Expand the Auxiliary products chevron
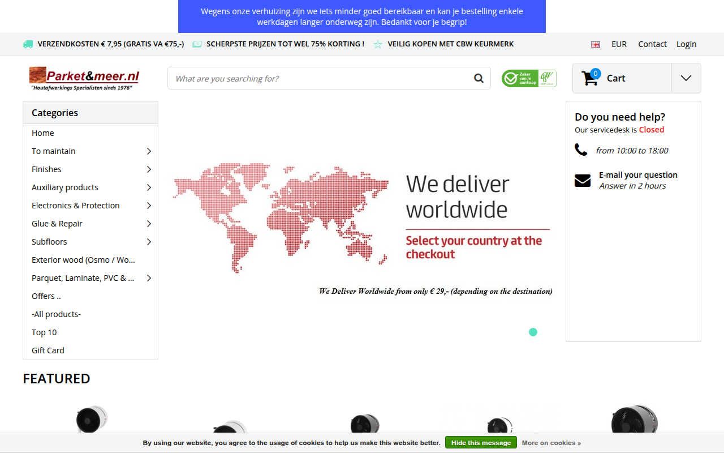724x453 pixels. (x=149, y=187)
